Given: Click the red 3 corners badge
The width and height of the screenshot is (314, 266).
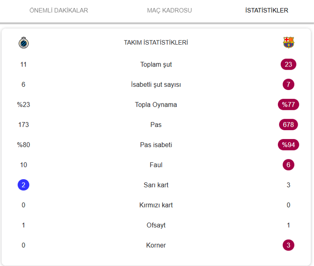Looking at the screenshot, I should (x=288, y=245).
